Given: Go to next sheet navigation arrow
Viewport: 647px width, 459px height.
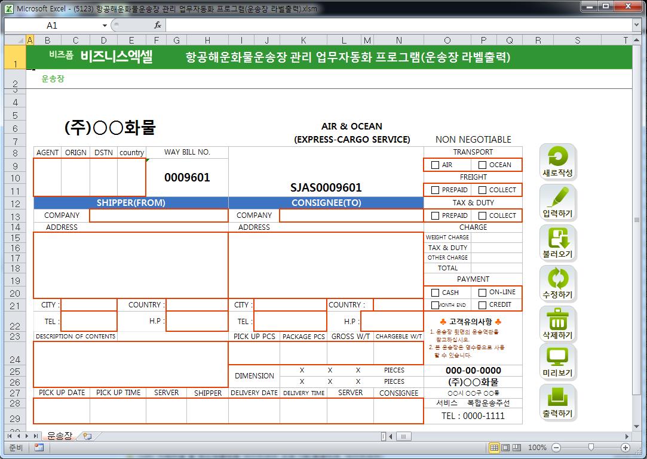Looking at the screenshot, I should click(27, 436).
